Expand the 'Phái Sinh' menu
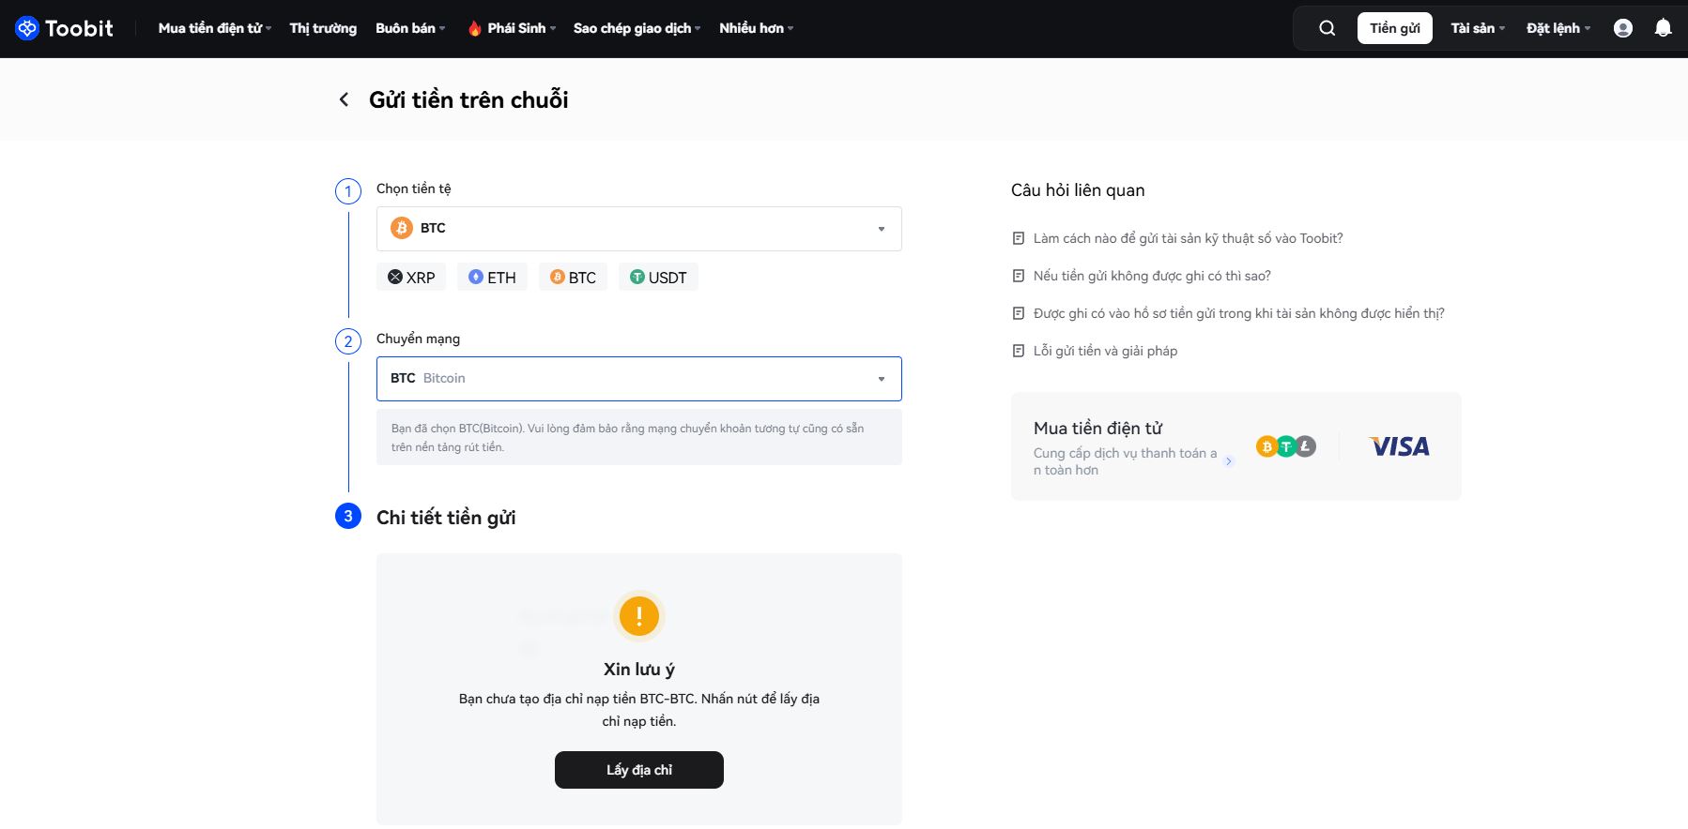Image resolution: width=1688 pixels, height=829 pixels. tap(521, 28)
